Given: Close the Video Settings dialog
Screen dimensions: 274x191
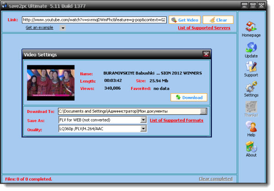Looking at the screenshot, I should 206,54.
